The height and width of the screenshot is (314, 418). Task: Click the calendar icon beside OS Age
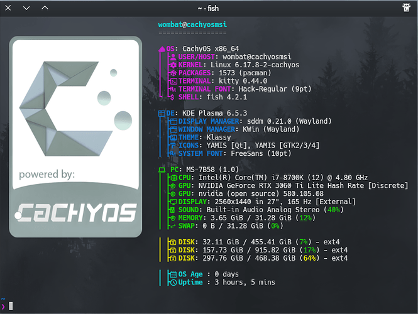[x=173, y=274]
